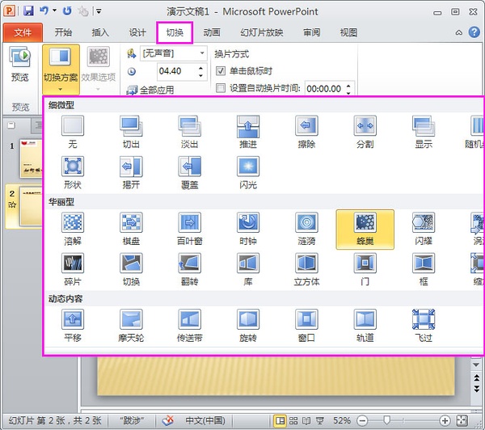The height and width of the screenshot is (430, 485).
Task: Switch to the 开始 tab
Action: point(63,32)
